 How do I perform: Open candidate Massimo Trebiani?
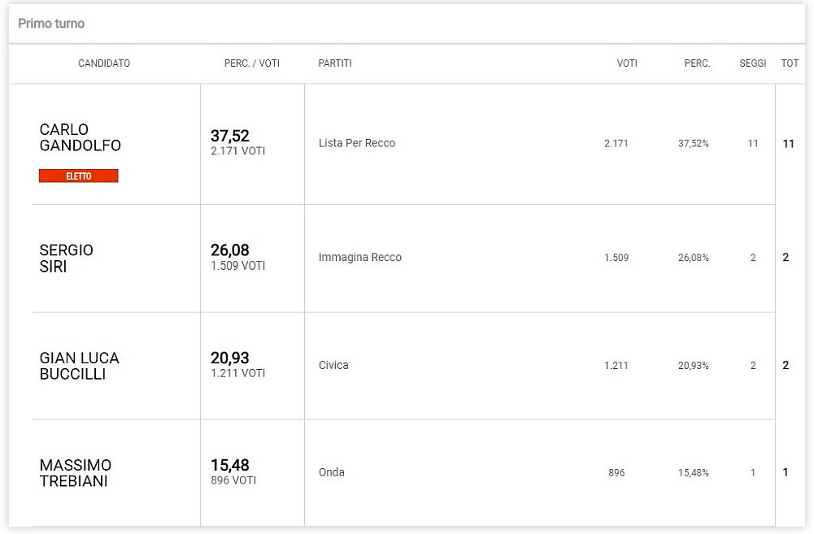tap(76, 473)
